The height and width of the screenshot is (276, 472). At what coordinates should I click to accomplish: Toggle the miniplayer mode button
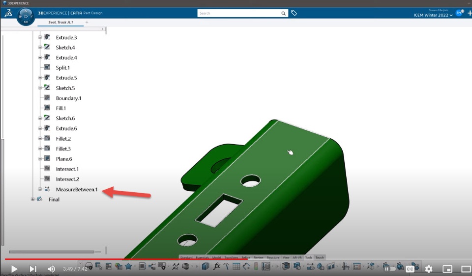point(447,269)
